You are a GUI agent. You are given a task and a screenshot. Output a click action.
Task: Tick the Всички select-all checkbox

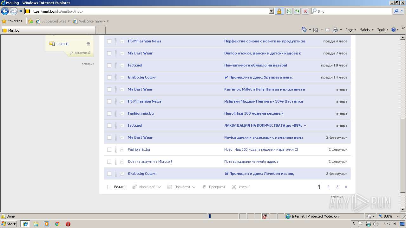click(109, 187)
